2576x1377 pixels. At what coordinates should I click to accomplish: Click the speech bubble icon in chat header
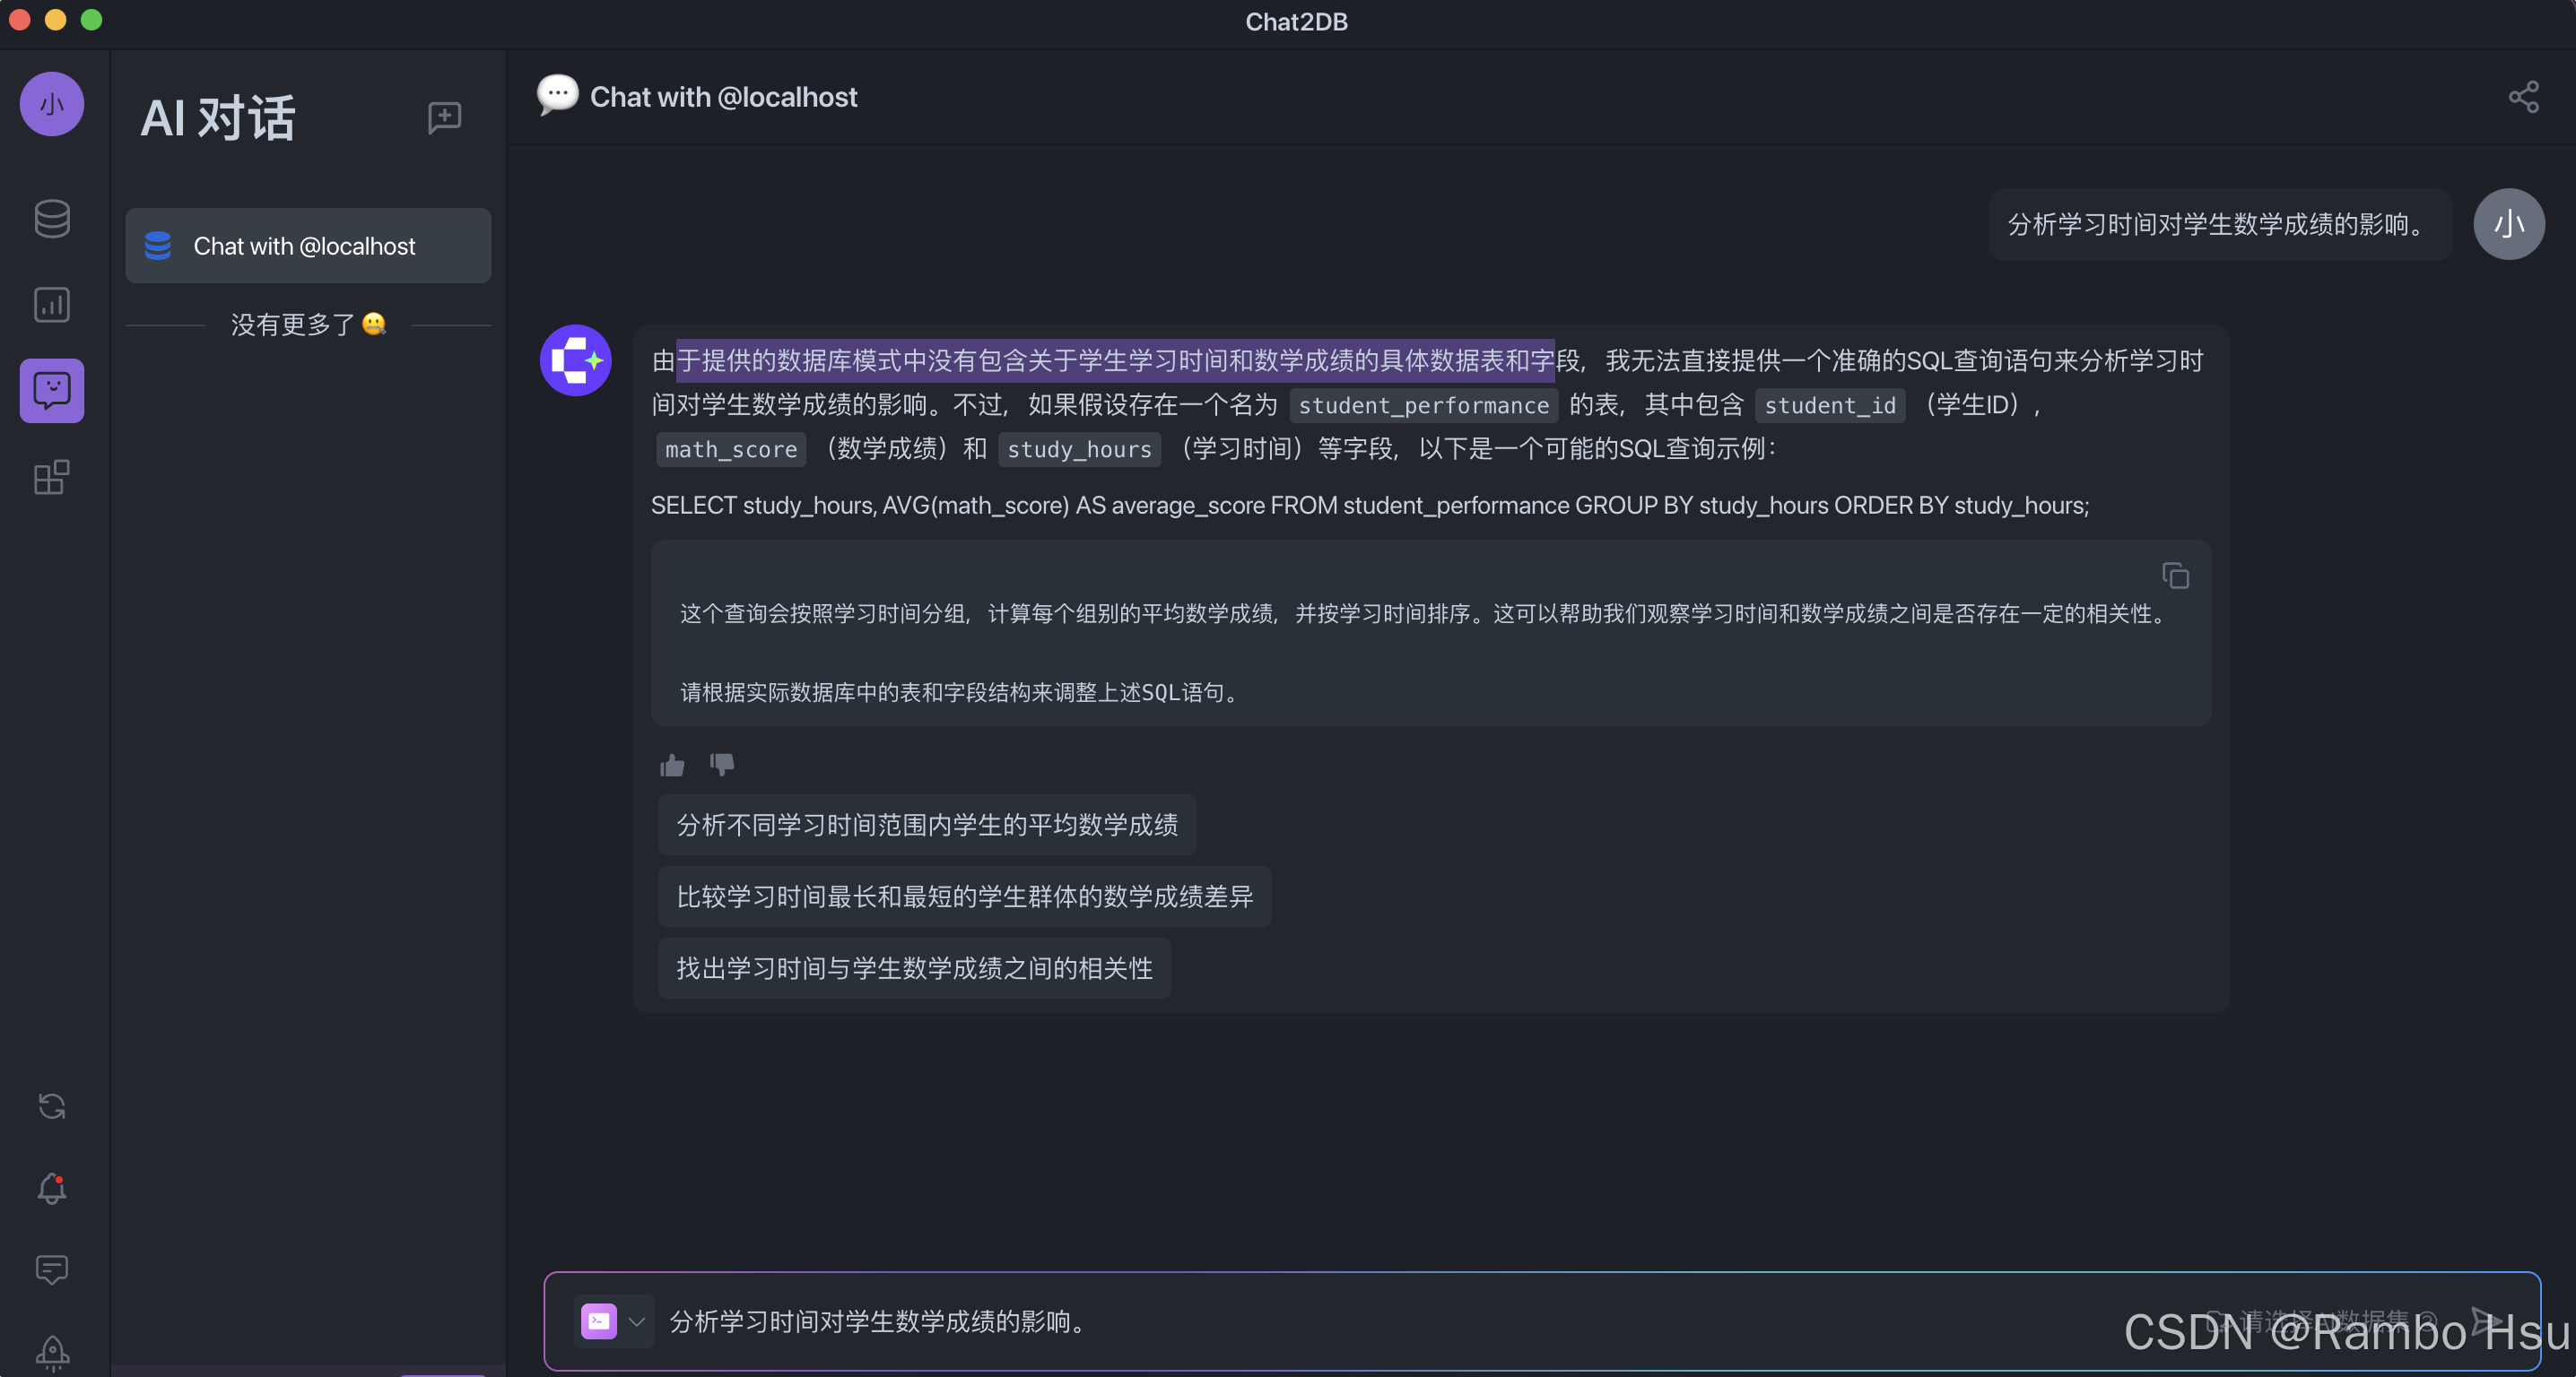point(558,96)
